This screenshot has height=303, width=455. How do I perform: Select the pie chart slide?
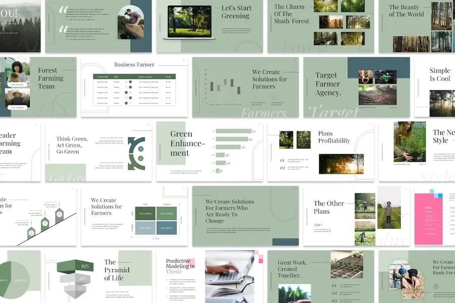click(20, 277)
